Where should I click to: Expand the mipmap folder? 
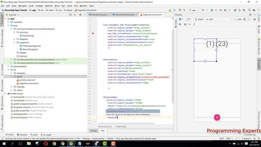click(x=11, y=87)
